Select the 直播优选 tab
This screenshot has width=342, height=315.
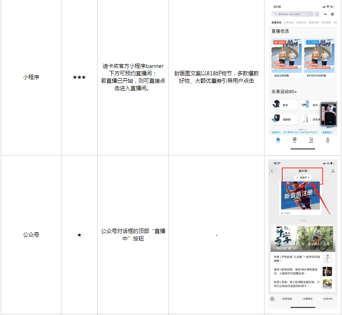point(276,23)
